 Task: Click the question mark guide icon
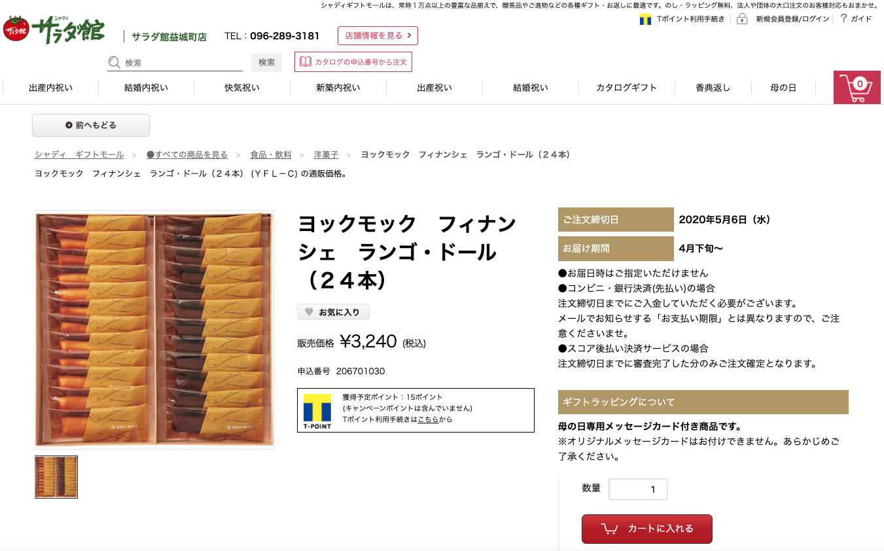(843, 18)
